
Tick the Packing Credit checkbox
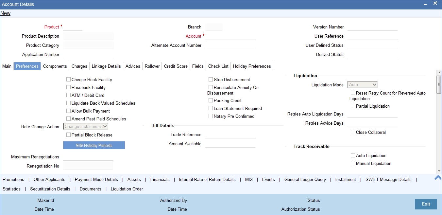pos(211,100)
